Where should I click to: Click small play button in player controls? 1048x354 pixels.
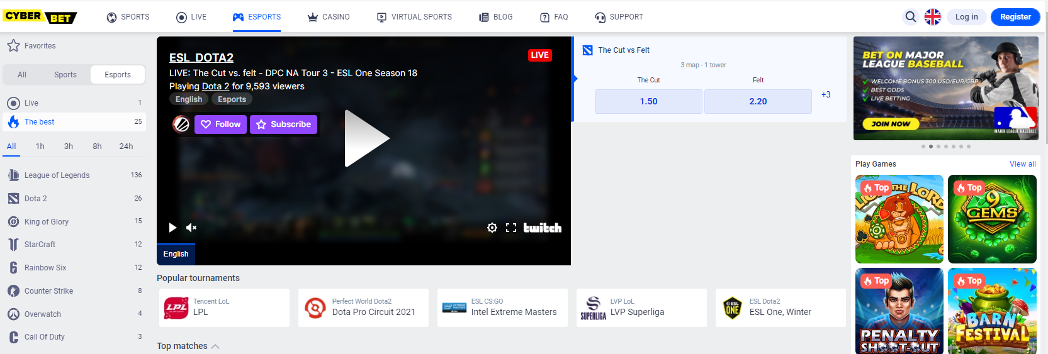pyautogui.click(x=172, y=228)
